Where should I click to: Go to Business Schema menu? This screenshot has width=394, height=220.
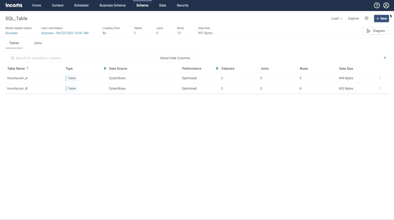112,6
